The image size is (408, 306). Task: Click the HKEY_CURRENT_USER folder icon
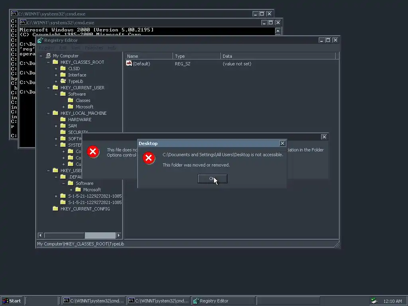(55, 88)
